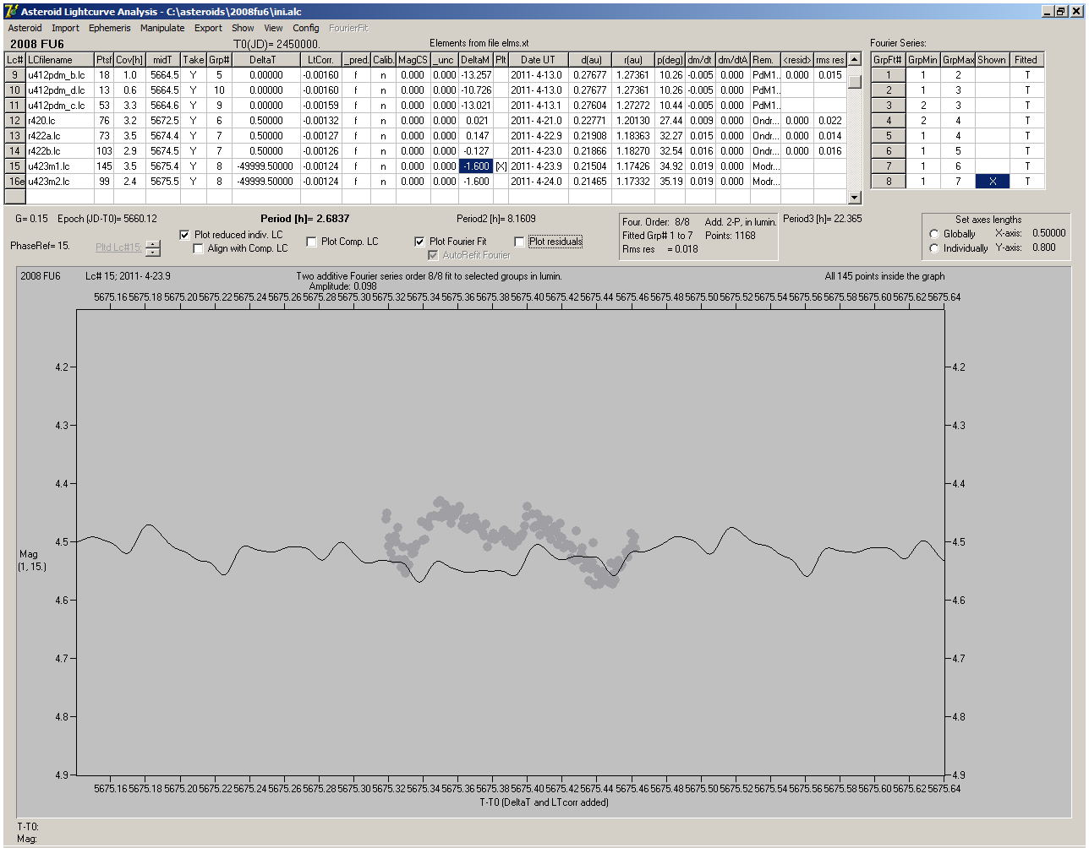Select row header 12 in lightcurve table
Image resolution: width=1089 pixels, height=848 pixels.
click(15, 121)
